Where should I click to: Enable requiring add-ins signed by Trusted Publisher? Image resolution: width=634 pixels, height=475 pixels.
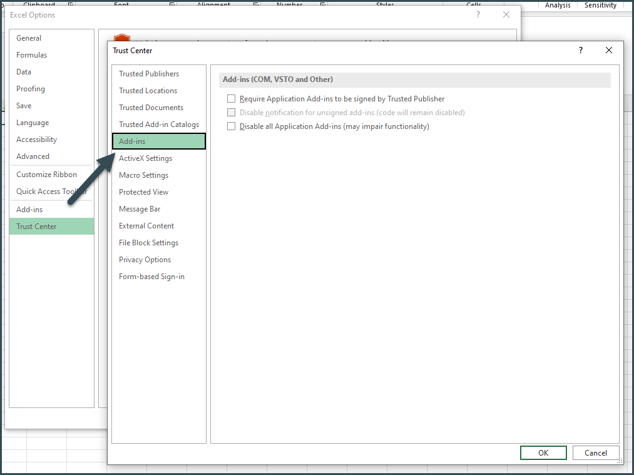coord(231,98)
